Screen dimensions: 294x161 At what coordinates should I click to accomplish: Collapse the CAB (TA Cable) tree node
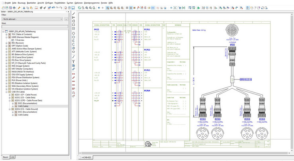(6, 92)
